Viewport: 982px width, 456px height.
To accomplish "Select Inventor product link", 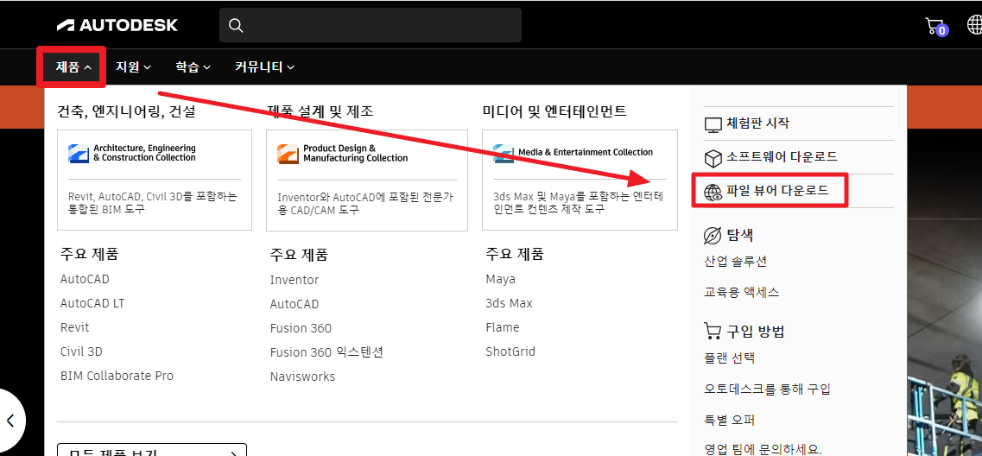I will point(295,280).
